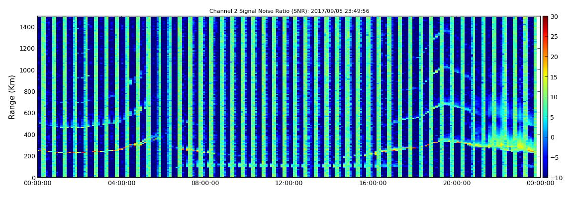Click the 400 range axis tick label
Image resolution: width=572 pixels, height=202 pixels.
(30, 135)
